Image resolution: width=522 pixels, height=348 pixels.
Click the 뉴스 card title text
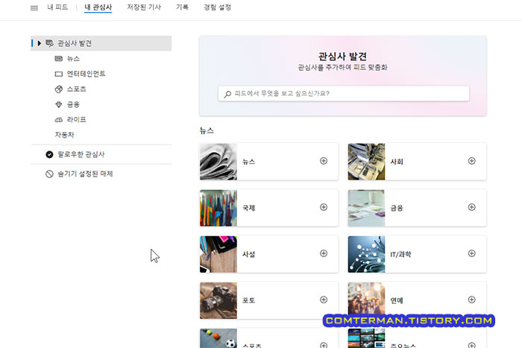[x=248, y=162]
